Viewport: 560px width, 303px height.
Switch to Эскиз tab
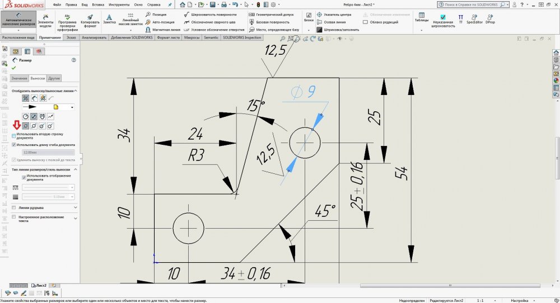coord(71,37)
